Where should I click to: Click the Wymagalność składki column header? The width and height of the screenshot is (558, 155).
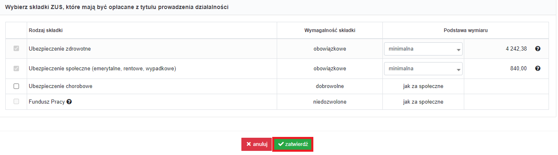click(330, 30)
